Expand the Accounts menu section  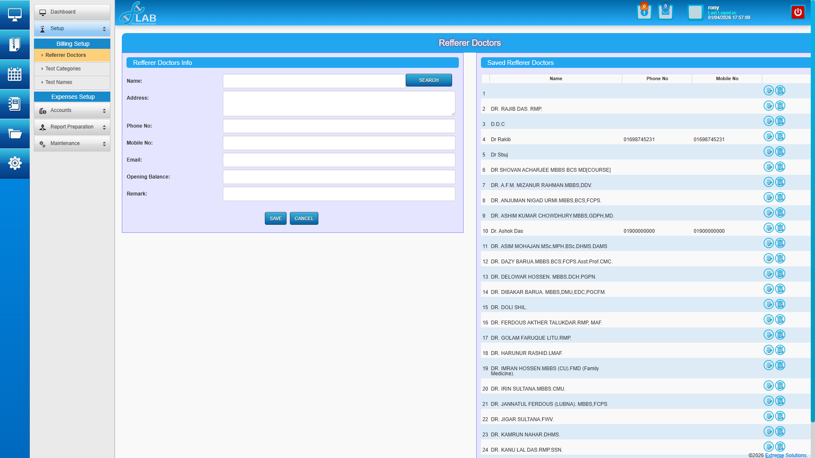tap(72, 110)
